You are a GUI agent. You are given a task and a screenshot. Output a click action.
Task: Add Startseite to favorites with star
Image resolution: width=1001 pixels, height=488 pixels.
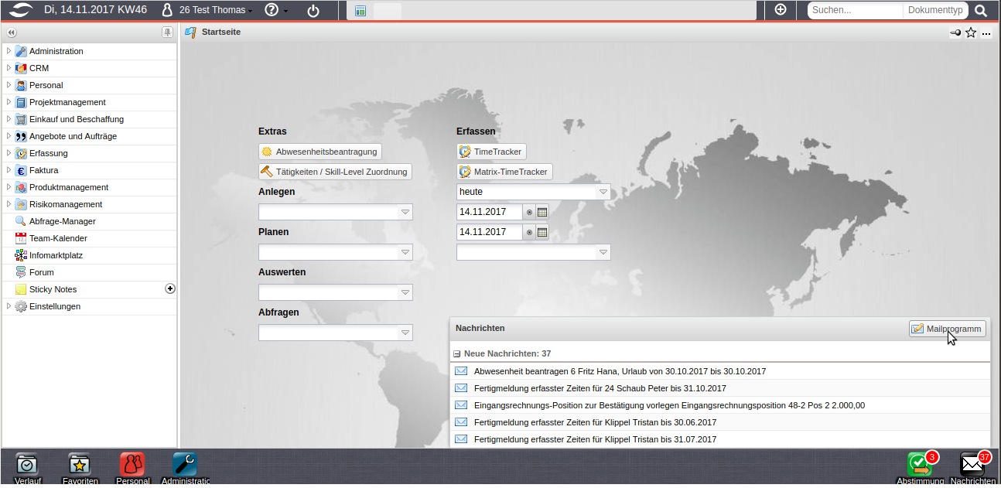point(971,32)
